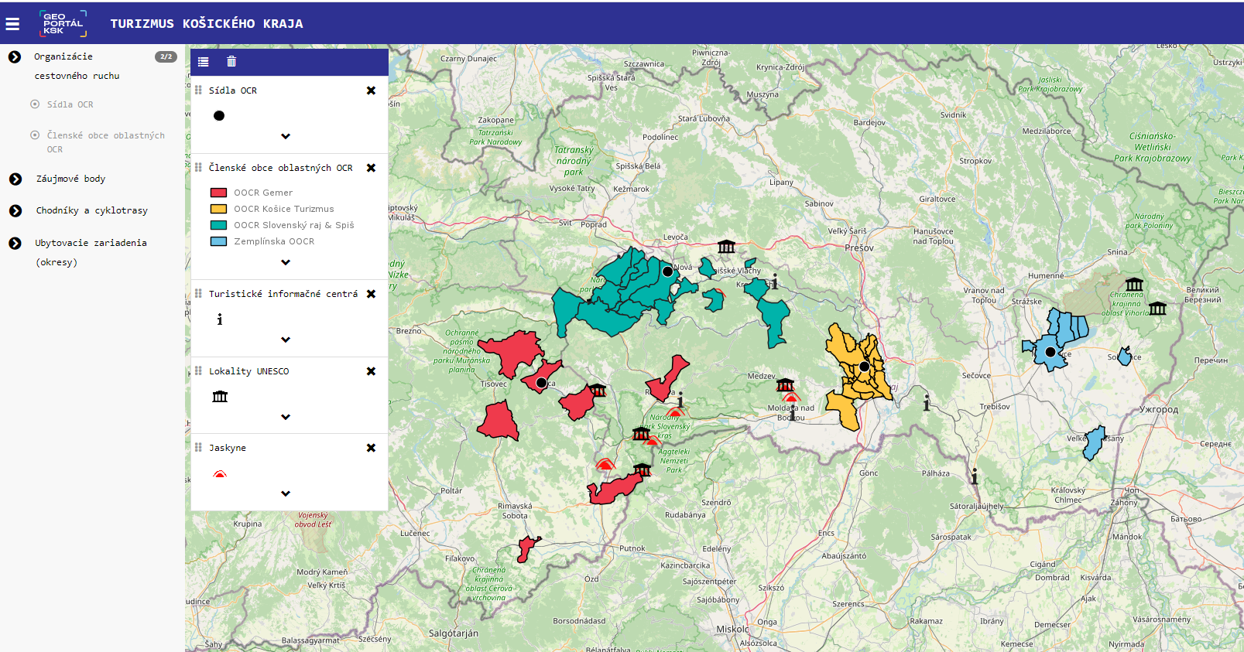
Task: Click OCR seat dot in Košice area
Action: [864, 367]
